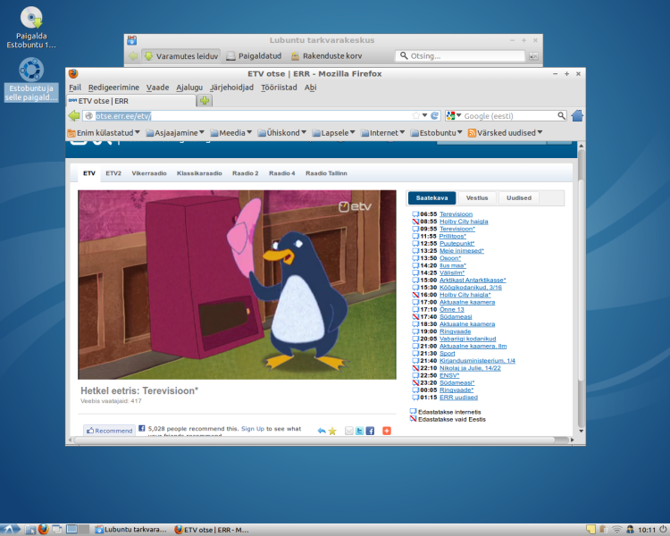Bookmark this page with star icon
This screenshot has height=536, width=670.
[x=415, y=115]
